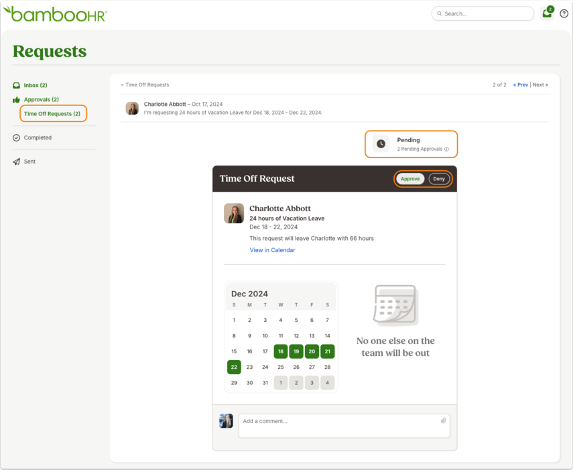Click the info icon beside 2 Pending Approvals

pyautogui.click(x=446, y=149)
